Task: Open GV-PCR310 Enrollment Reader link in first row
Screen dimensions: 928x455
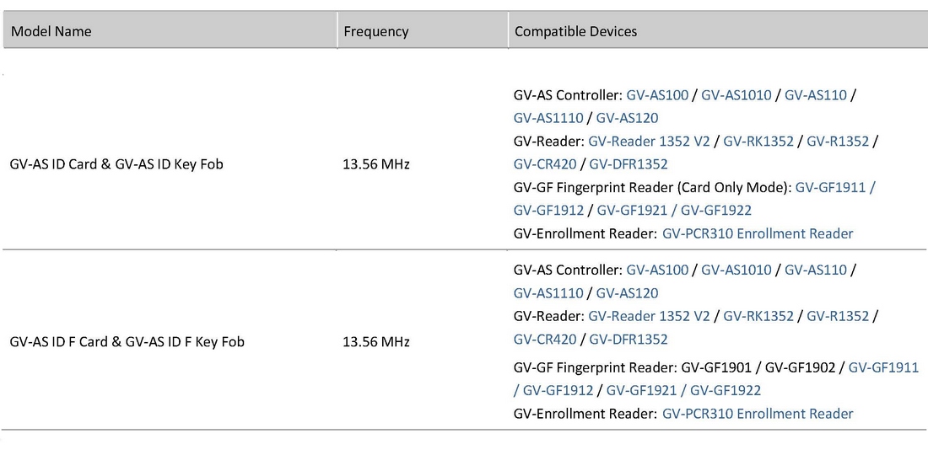Action: pos(758,233)
